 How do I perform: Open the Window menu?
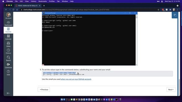click(x=65, y=1)
